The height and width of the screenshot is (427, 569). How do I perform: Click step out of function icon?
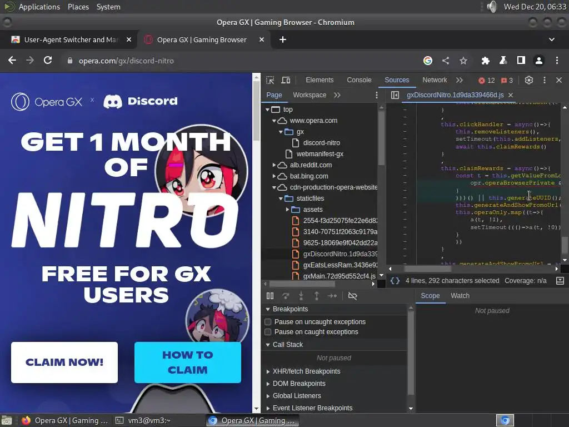[x=317, y=296]
